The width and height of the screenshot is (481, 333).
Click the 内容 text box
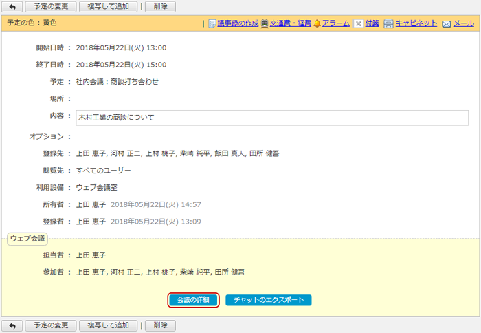[272, 118]
